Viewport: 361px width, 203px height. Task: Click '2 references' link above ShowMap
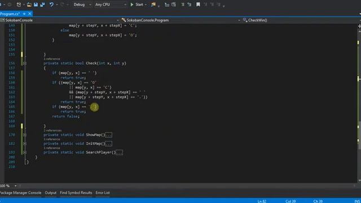52,130
